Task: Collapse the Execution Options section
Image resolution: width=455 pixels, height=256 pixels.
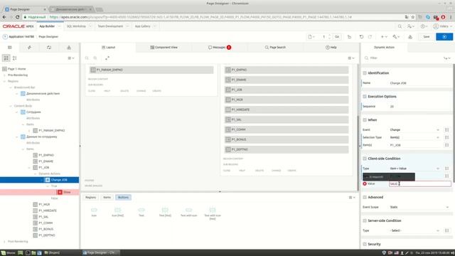Action: point(365,97)
